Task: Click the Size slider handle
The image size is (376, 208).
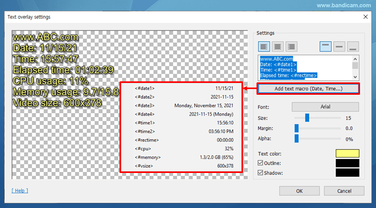Action: (307, 118)
